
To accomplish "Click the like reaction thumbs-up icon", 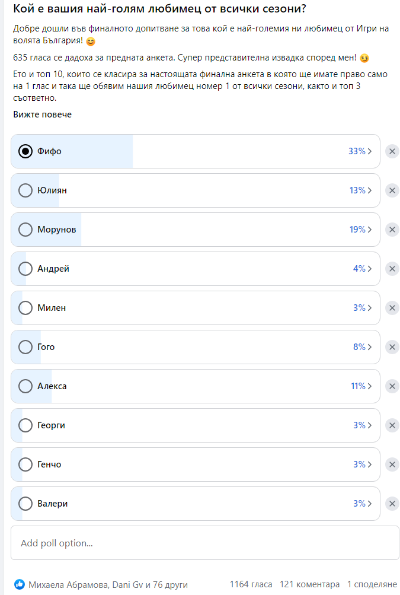I will pyautogui.click(x=20, y=584).
